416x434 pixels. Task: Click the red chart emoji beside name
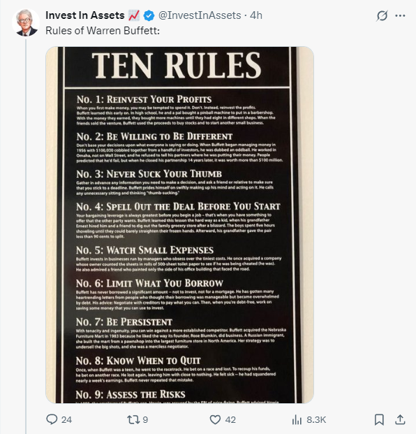134,15
